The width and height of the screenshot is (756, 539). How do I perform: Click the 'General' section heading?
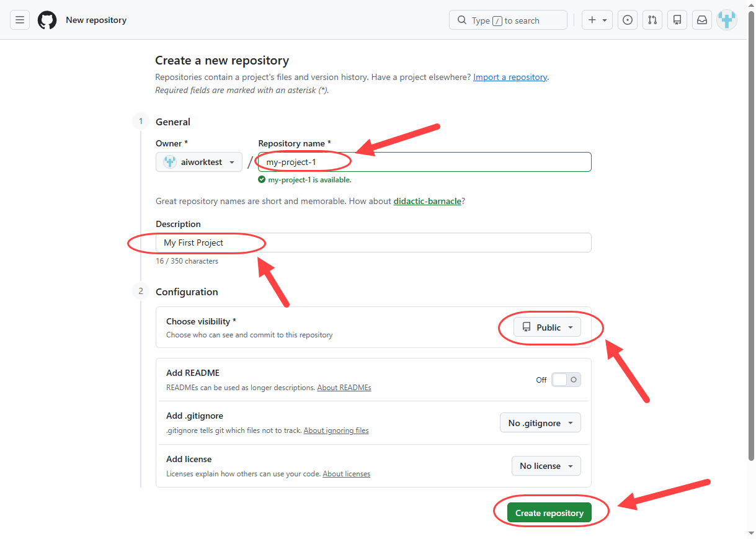(173, 122)
